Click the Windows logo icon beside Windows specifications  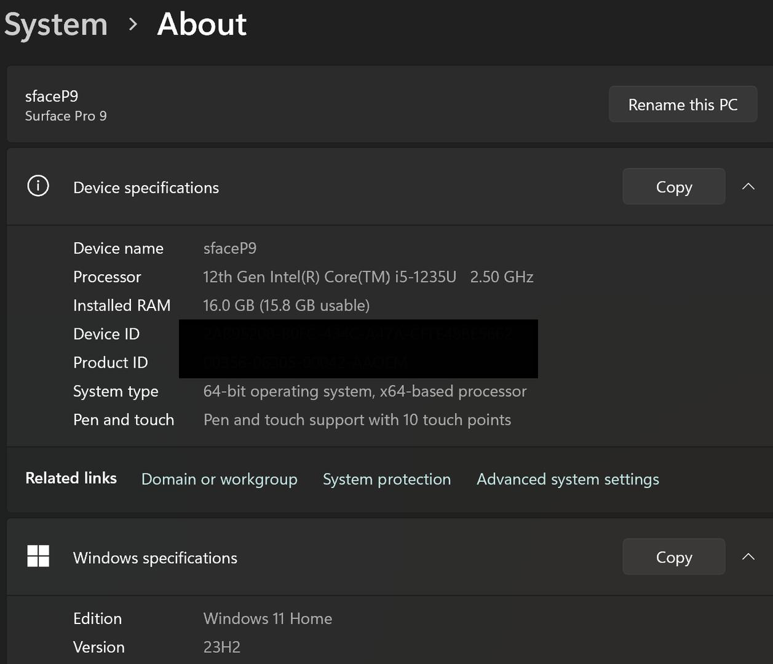click(x=38, y=556)
